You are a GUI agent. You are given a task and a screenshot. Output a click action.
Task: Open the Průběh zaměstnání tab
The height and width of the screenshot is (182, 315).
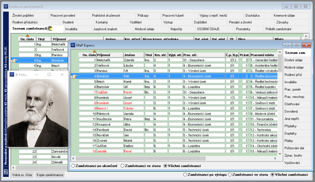pyautogui.click(x=286, y=29)
